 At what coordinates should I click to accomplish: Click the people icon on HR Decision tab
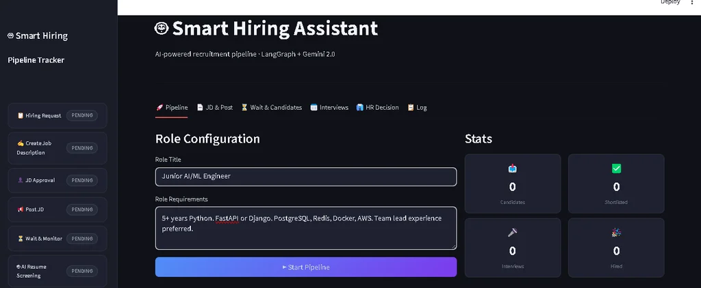[x=360, y=107]
